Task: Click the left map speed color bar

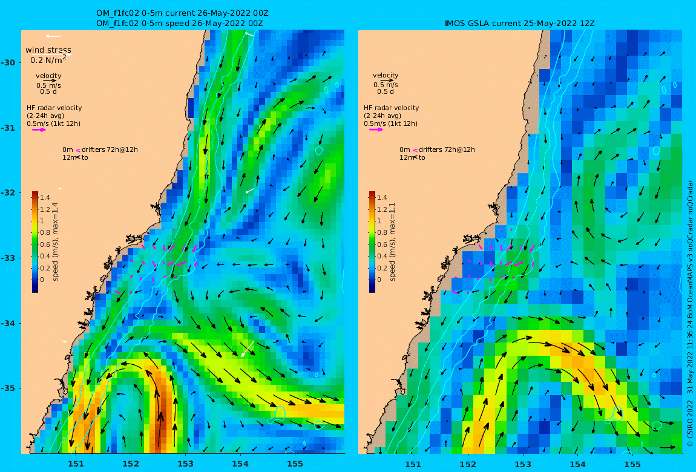Action: [x=35, y=242]
